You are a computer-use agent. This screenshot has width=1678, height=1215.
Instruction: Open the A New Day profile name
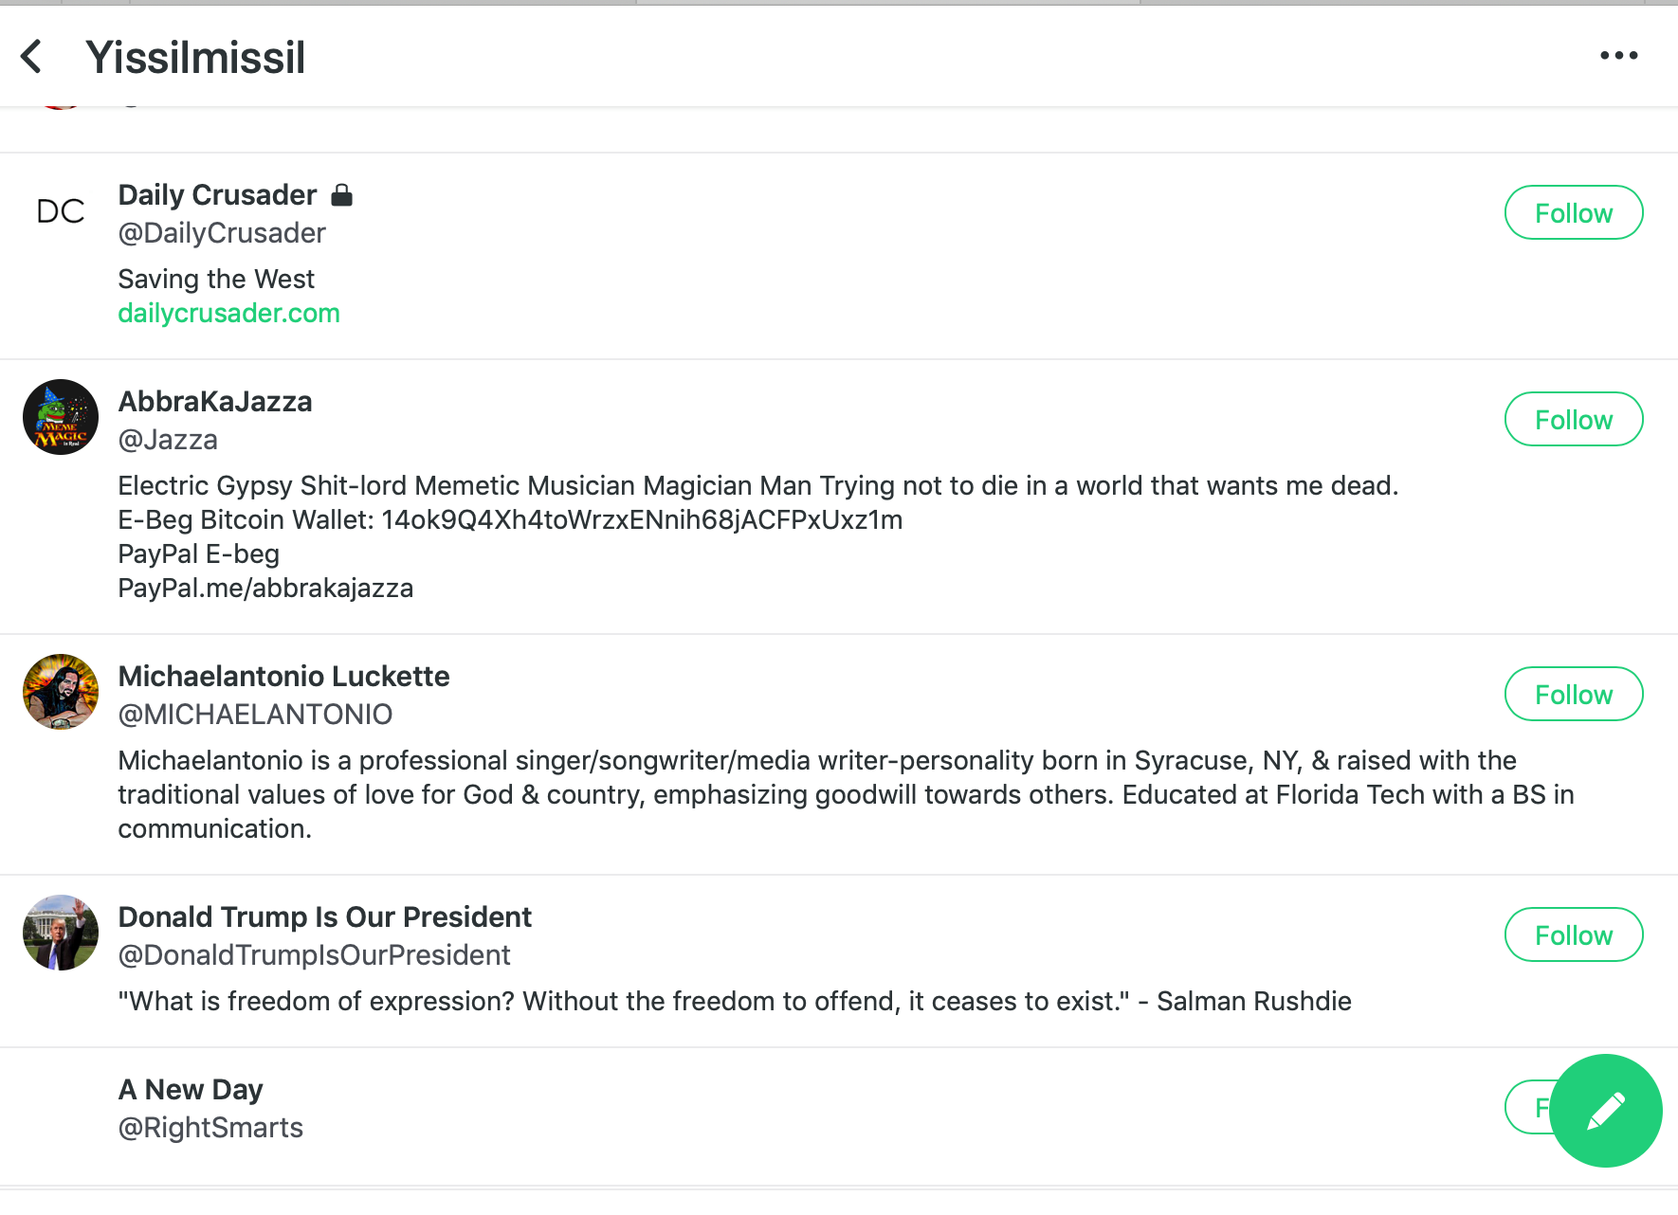coord(191,1090)
